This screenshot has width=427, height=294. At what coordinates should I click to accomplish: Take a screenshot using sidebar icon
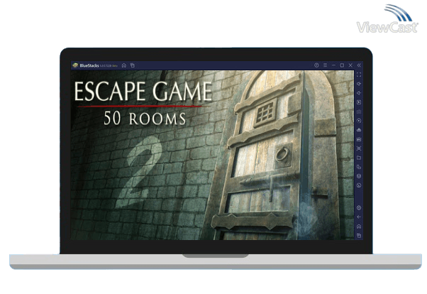[x=359, y=148]
